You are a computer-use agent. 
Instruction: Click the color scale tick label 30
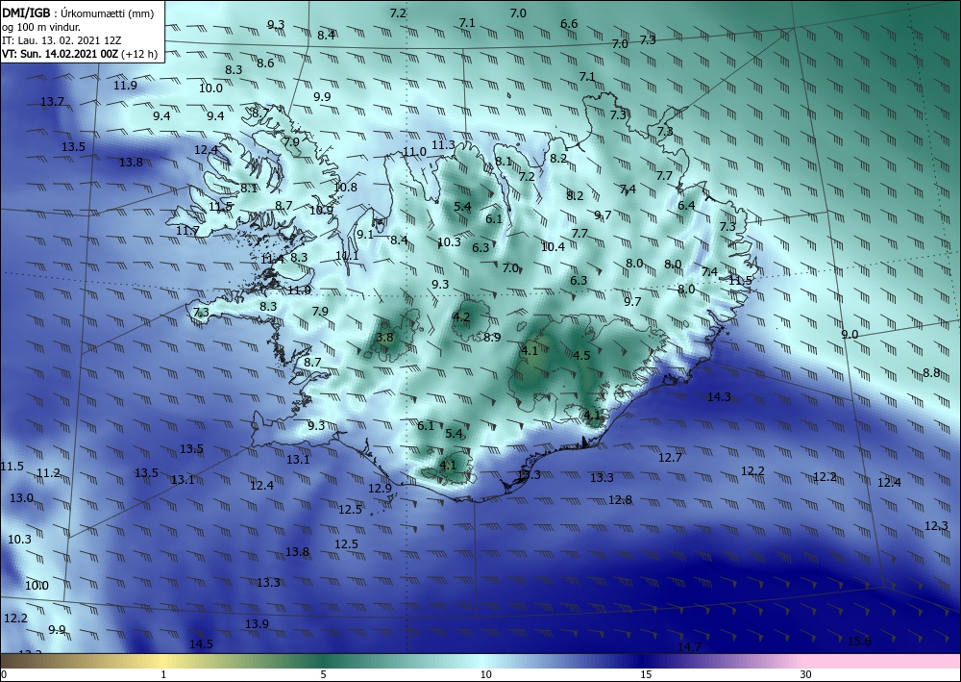805,674
